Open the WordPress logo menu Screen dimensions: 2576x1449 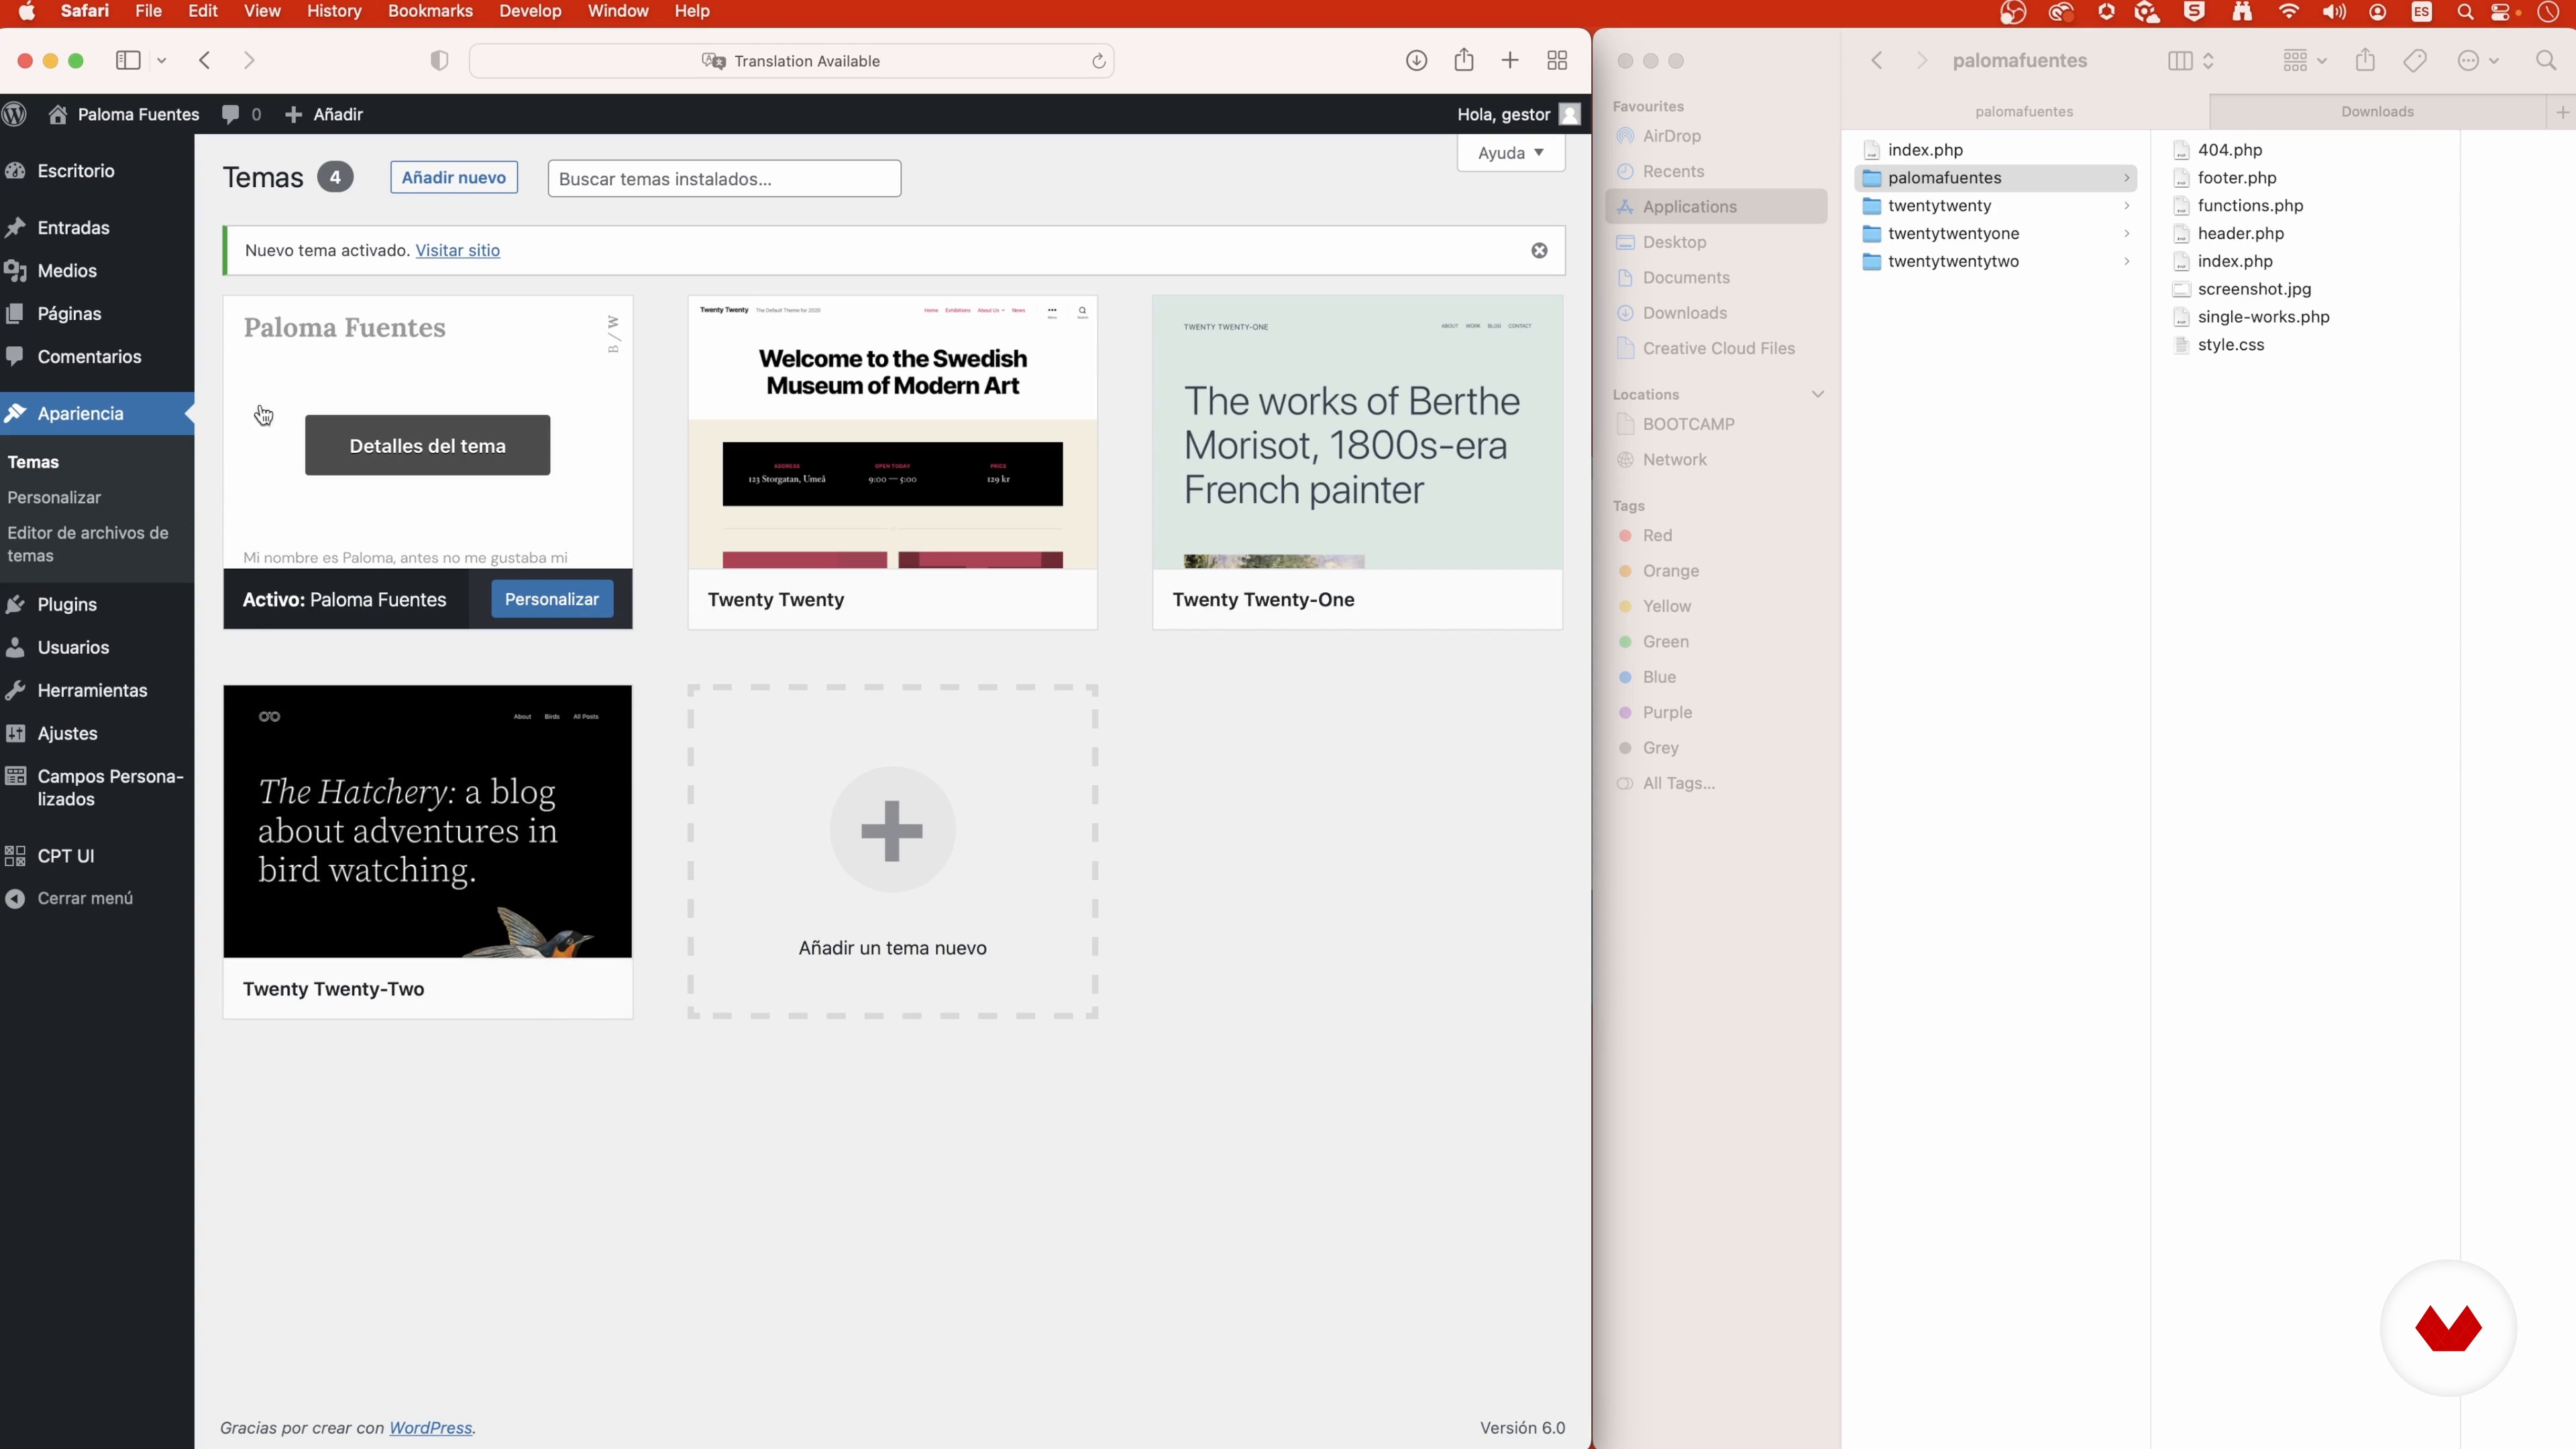(15, 114)
